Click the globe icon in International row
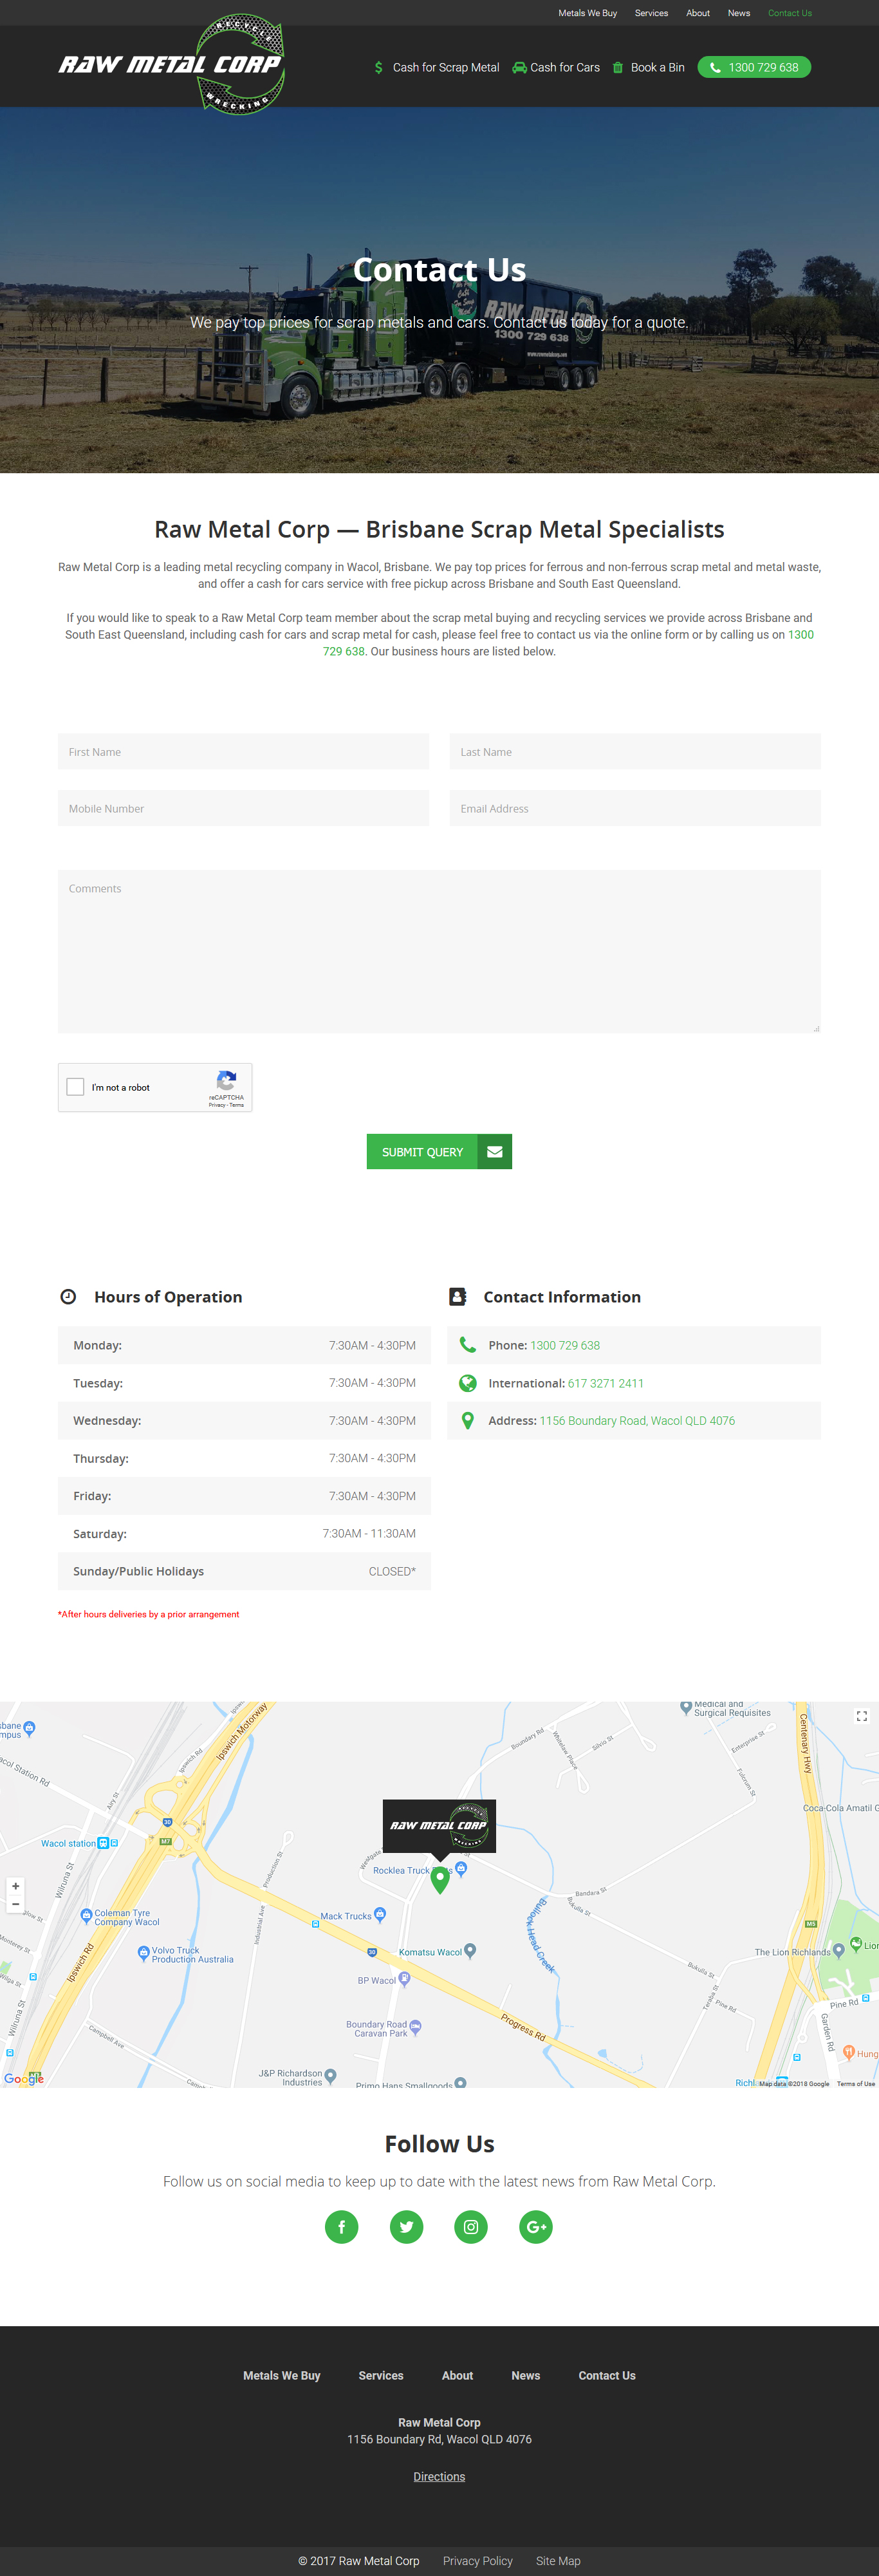Screen dimensions: 879x2576 point(467,1383)
